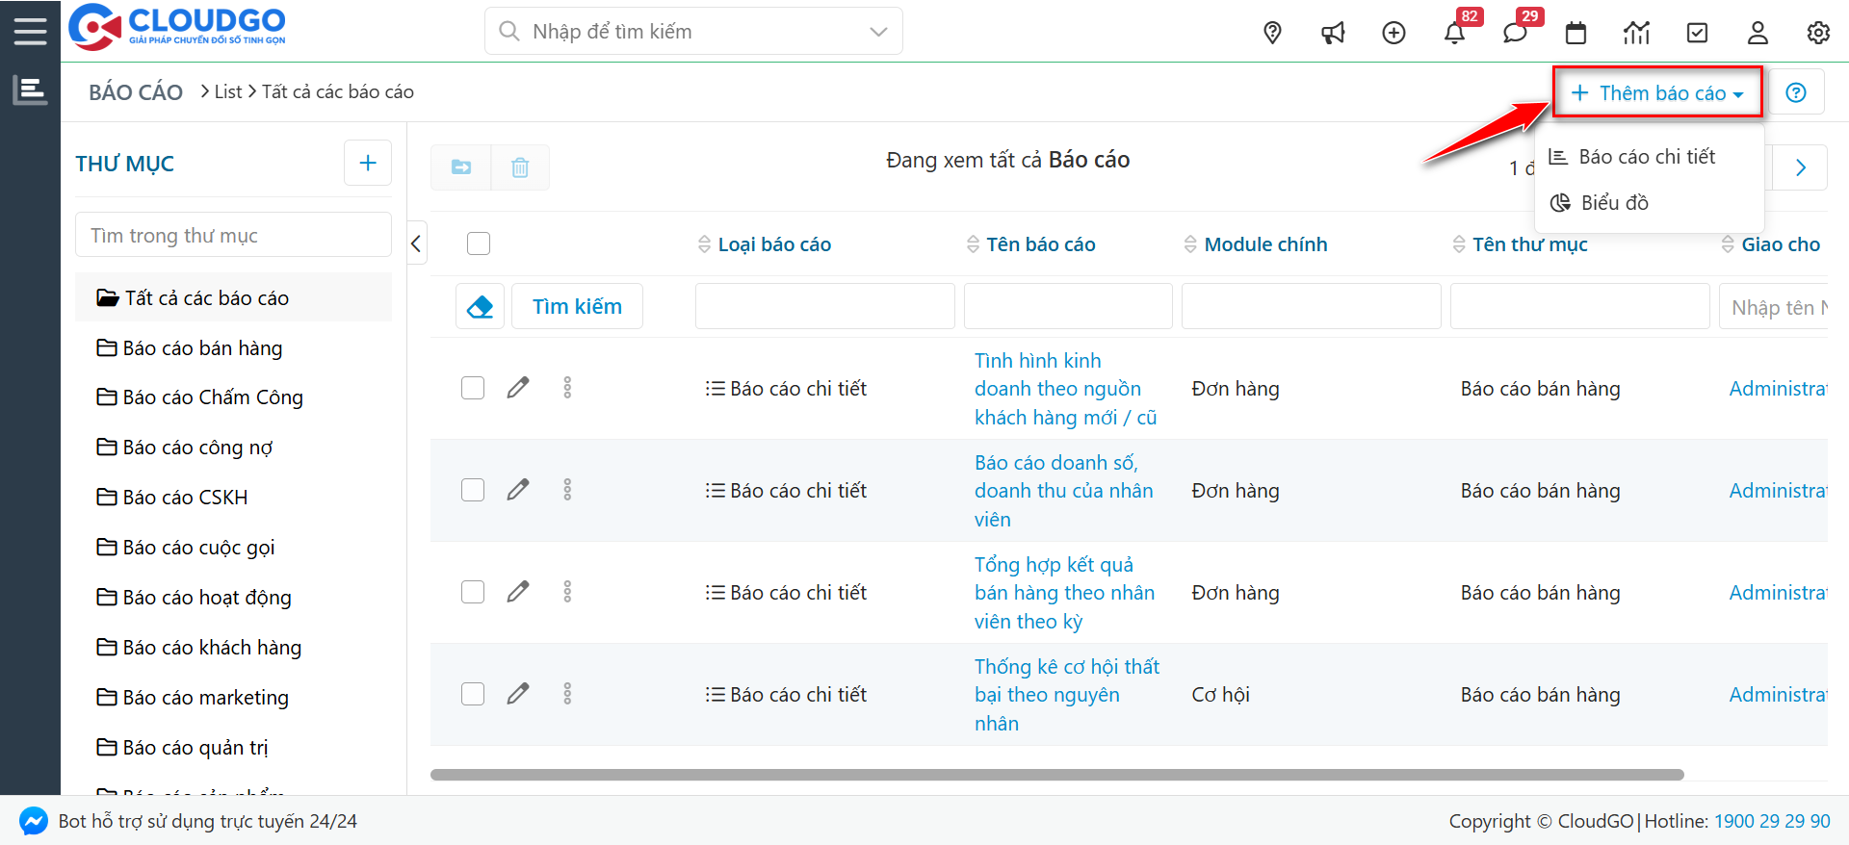Screen dimensions: 1849x845
Task: Click the pencil edit icon on first report
Action: click(x=518, y=388)
